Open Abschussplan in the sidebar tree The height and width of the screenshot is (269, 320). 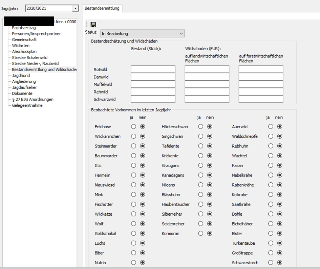pos(24,52)
